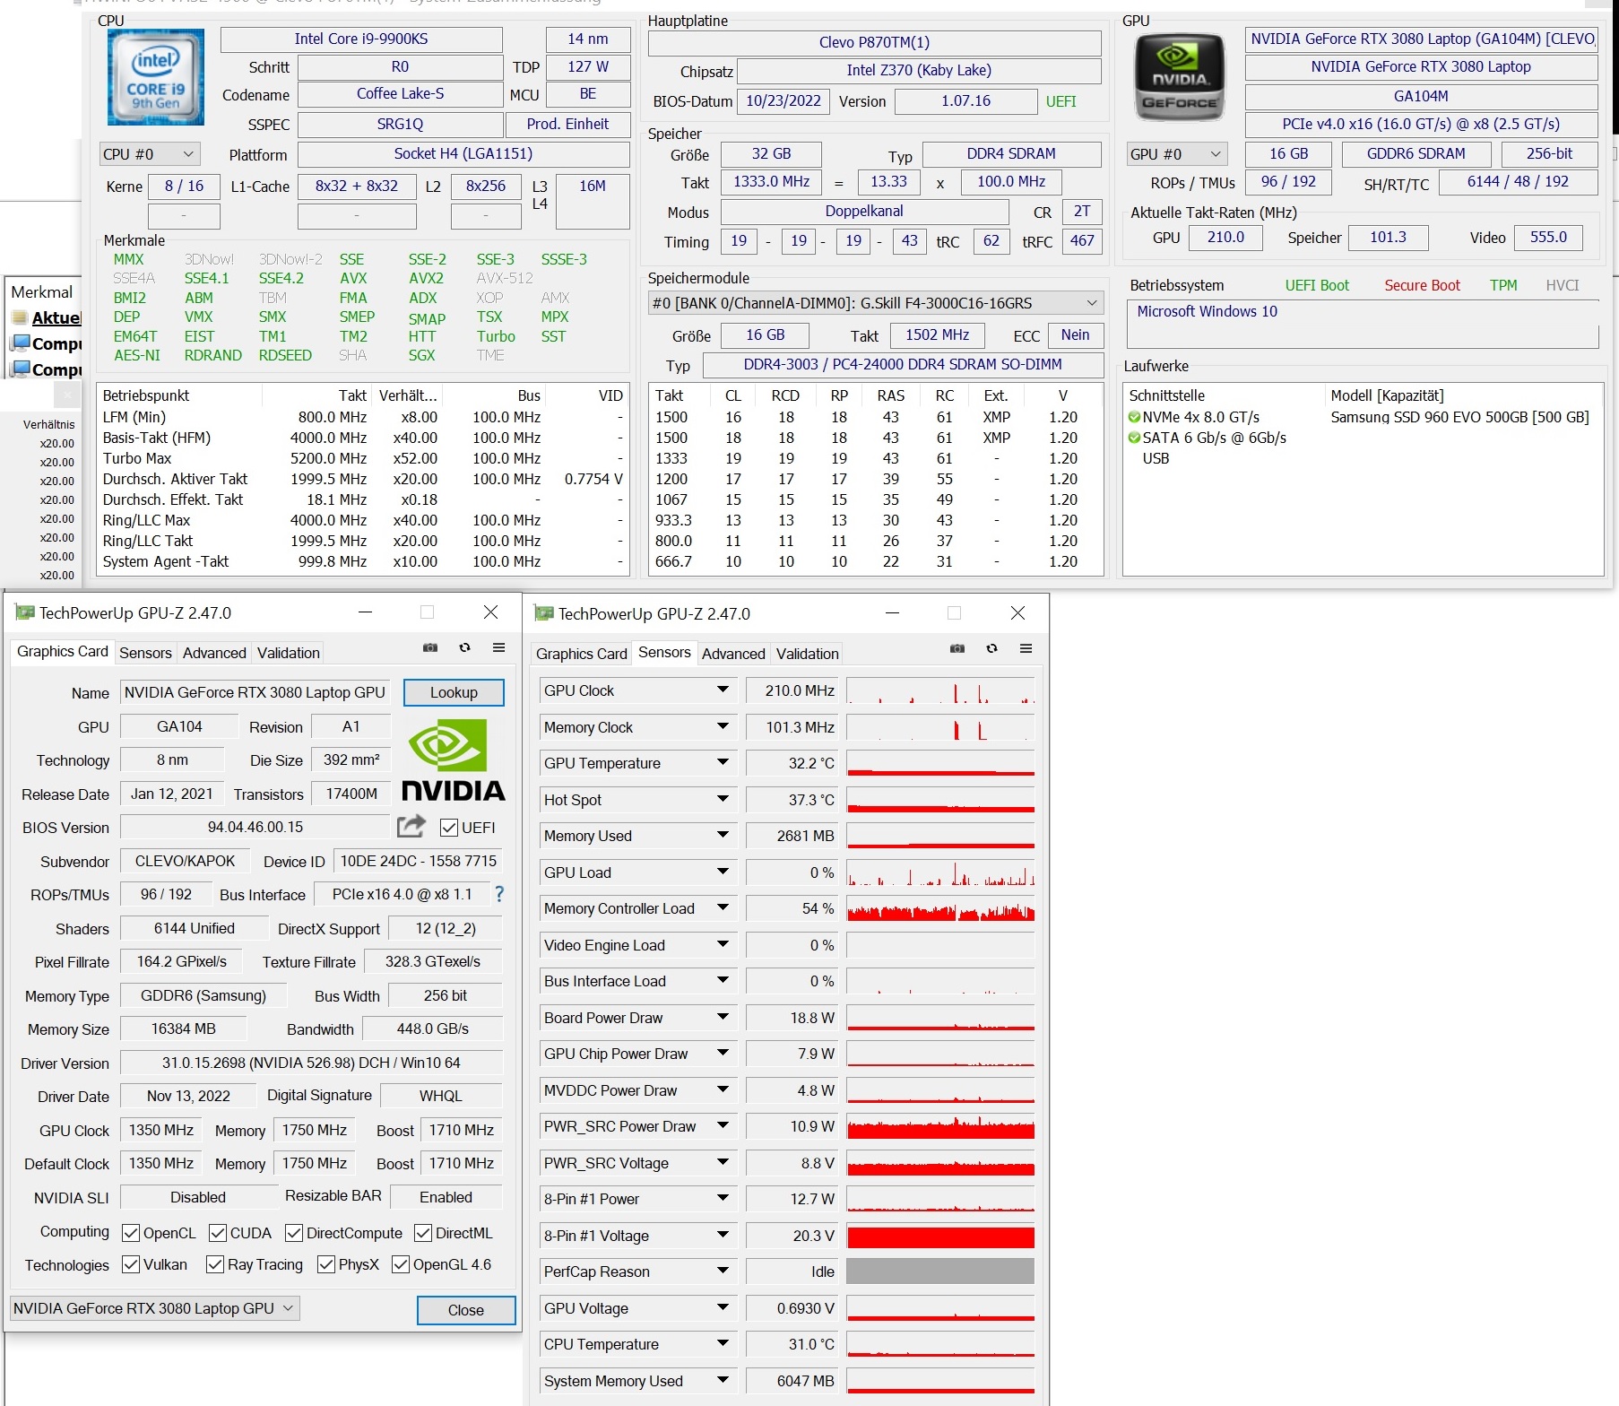Open hamburger menu in Sensors GPU-Z window
Screen dimensions: 1619x1406
1026,648
